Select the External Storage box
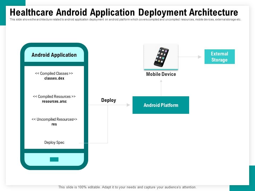255x191 pixels. point(220,57)
